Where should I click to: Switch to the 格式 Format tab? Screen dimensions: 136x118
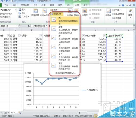85,5
